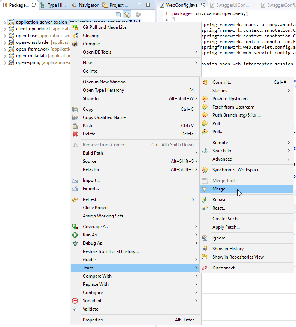296x327 pixels.
Task: Click the SonarLint icon in context menu
Action: click(x=75, y=301)
